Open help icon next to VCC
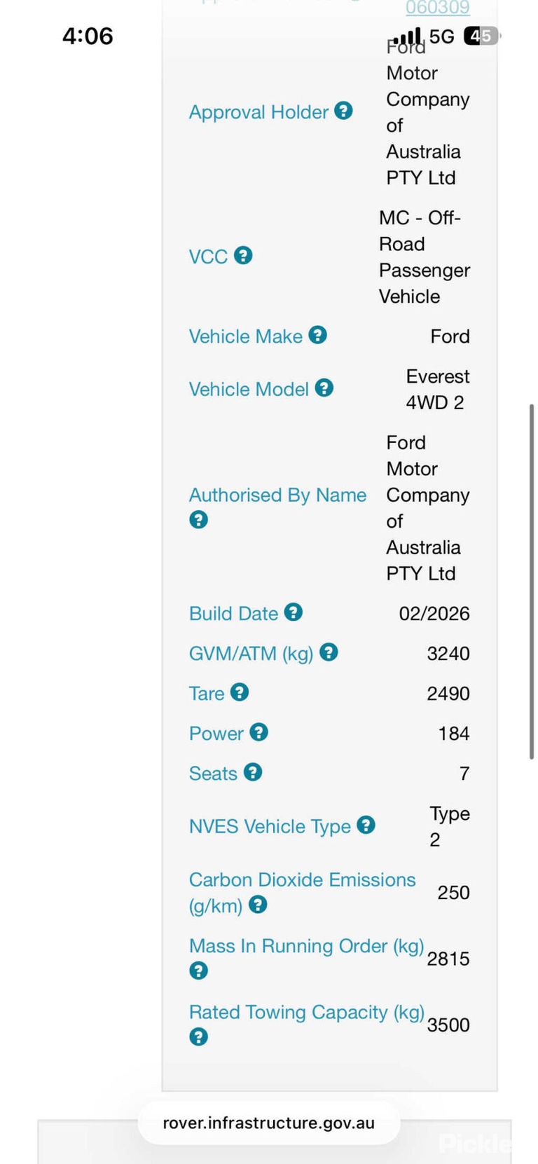This screenshot has width=538, height=1164. (x=243, y=255)
